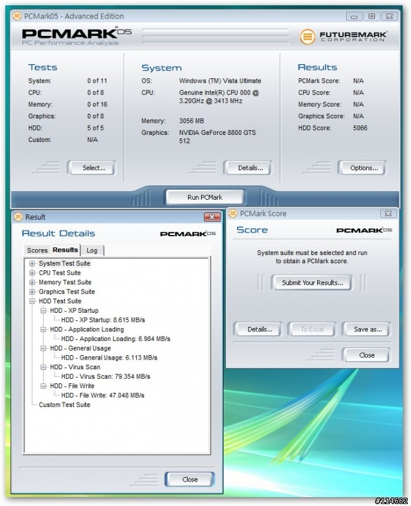Collapse the HDD - Application Loading node
Image resolution: width=411 pixels, height=506 pixels.
(x=43, y=329)
